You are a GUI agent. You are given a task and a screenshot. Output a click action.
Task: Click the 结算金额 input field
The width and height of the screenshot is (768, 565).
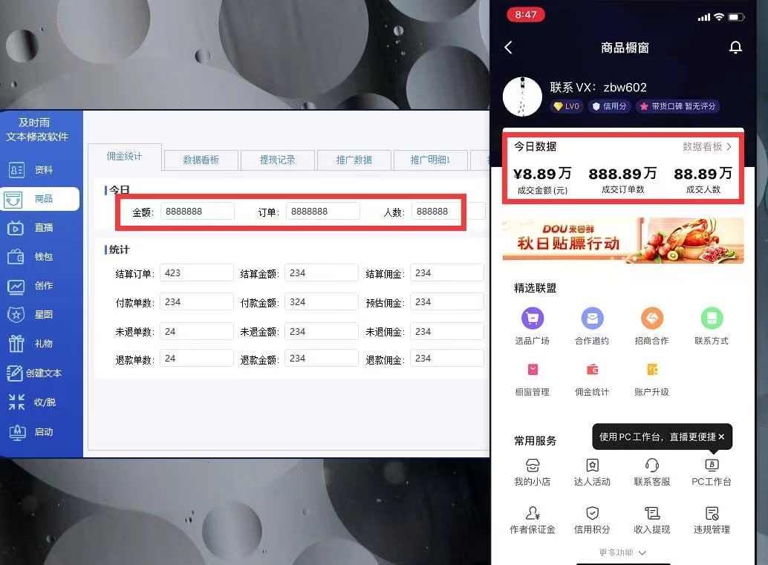pos(322,272)
